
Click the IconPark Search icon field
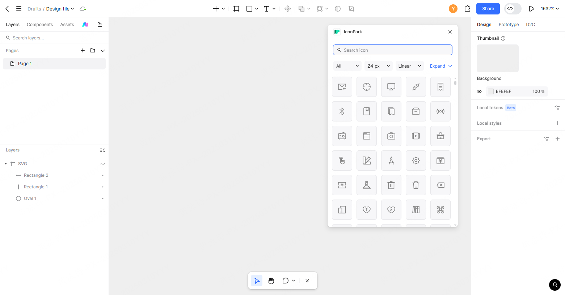[393, 50]
